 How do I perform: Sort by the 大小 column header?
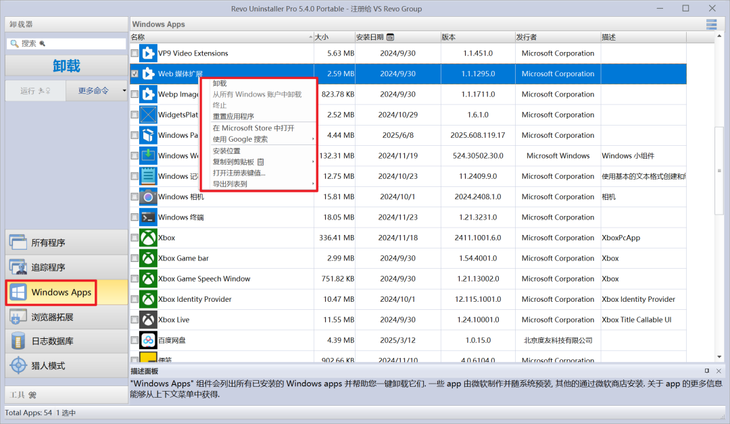tap(335, 37)
